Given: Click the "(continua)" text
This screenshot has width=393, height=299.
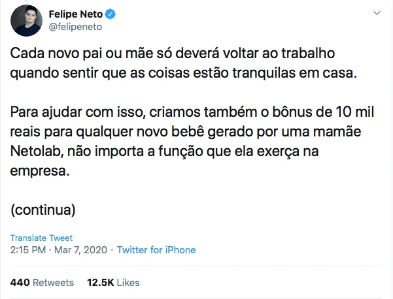Looking at the screenshot, I should click(x=43, y=211).
